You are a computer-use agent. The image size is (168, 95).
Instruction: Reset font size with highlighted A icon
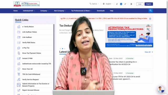(x=121, y=4)
